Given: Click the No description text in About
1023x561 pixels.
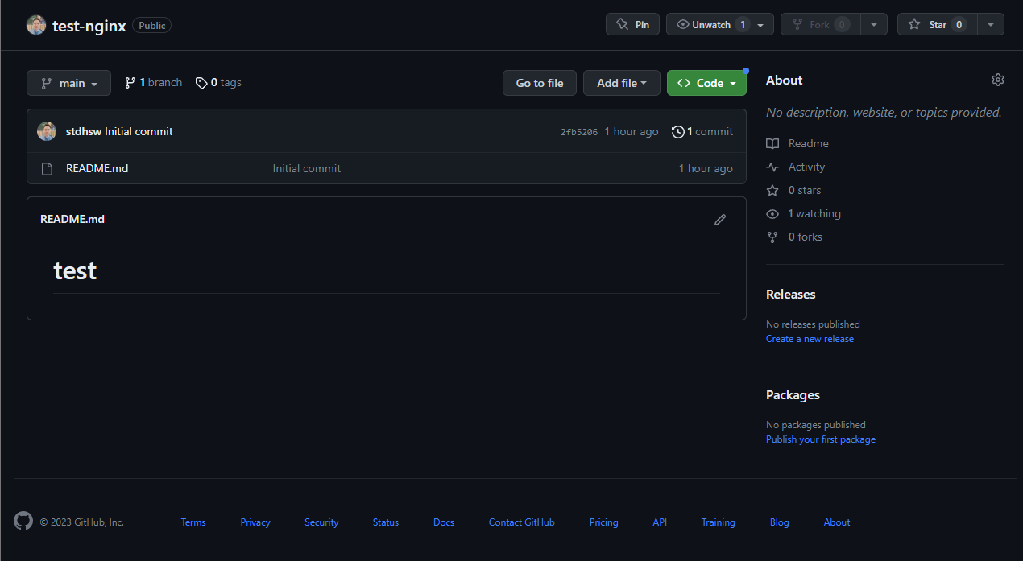Looking at the screenshot, I should [884, 113].
